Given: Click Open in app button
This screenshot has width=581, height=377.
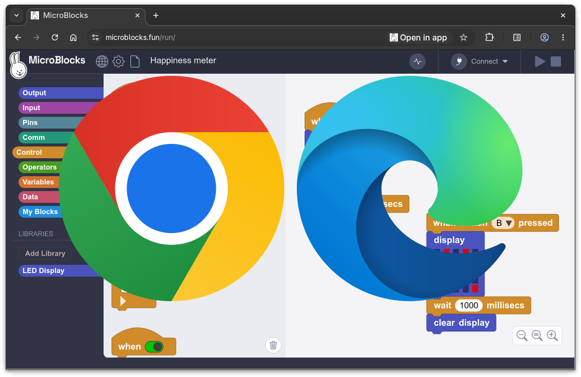Looking at the screenshot, I should pyautogui.click(x=418, y=37).
